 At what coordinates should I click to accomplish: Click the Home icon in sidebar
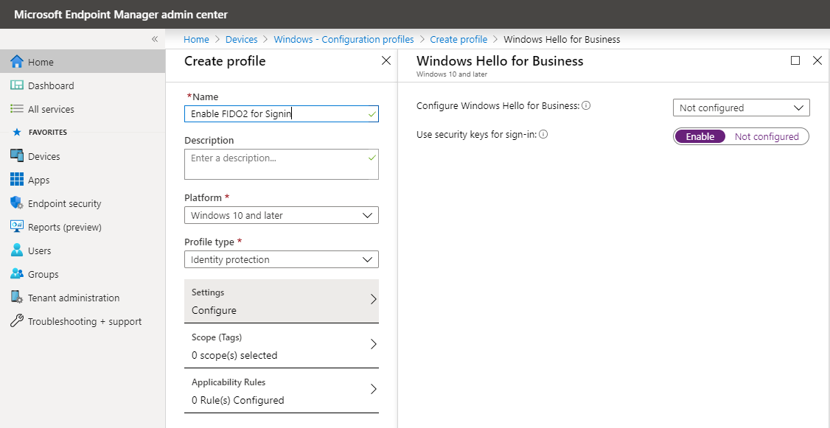click(x=17, y=62)
